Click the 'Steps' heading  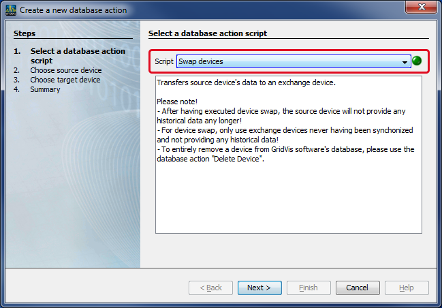pyautogui.click(x=25, y=33)
